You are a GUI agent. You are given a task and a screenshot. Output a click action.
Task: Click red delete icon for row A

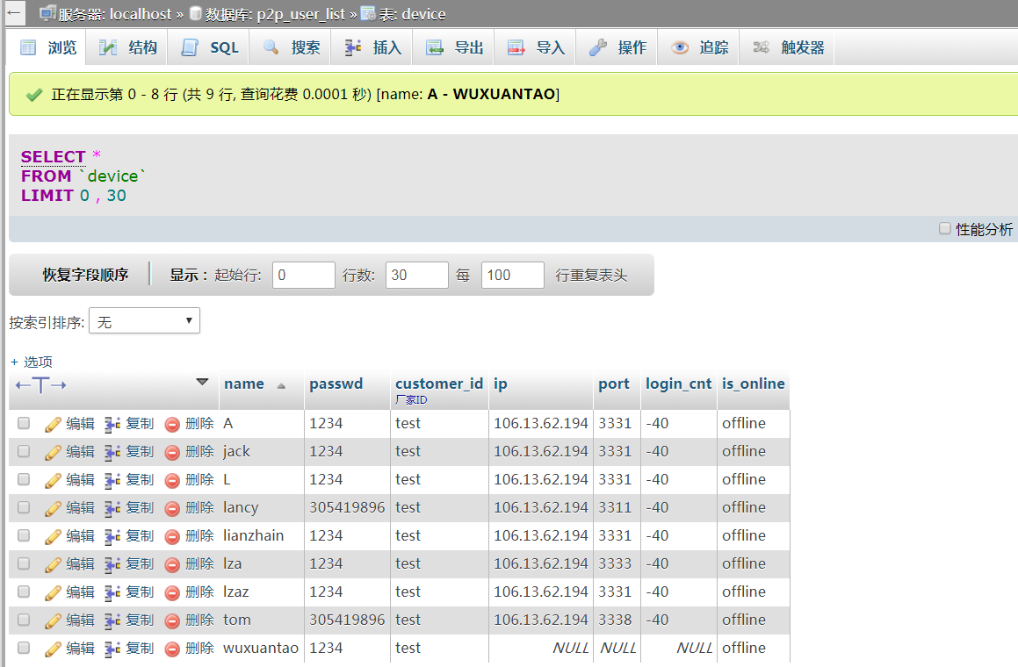[x=172, y=425]
